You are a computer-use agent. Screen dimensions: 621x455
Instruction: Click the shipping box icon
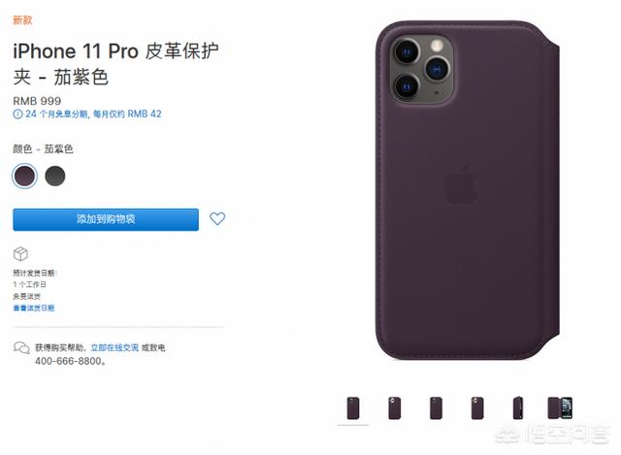pyautogui.click(x=20, y=254)
